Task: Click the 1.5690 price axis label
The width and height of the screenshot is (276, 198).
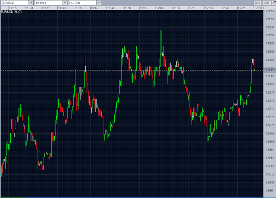Action: tap(270, 43)
